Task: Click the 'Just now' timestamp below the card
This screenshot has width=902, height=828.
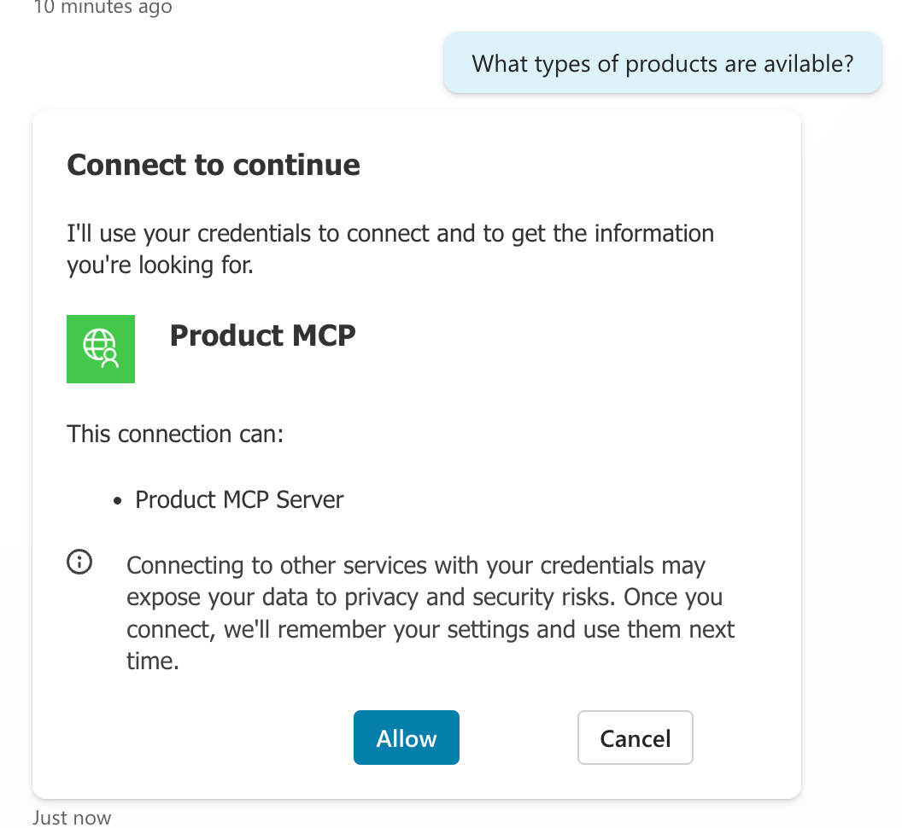Action: [x=72, y=817]
